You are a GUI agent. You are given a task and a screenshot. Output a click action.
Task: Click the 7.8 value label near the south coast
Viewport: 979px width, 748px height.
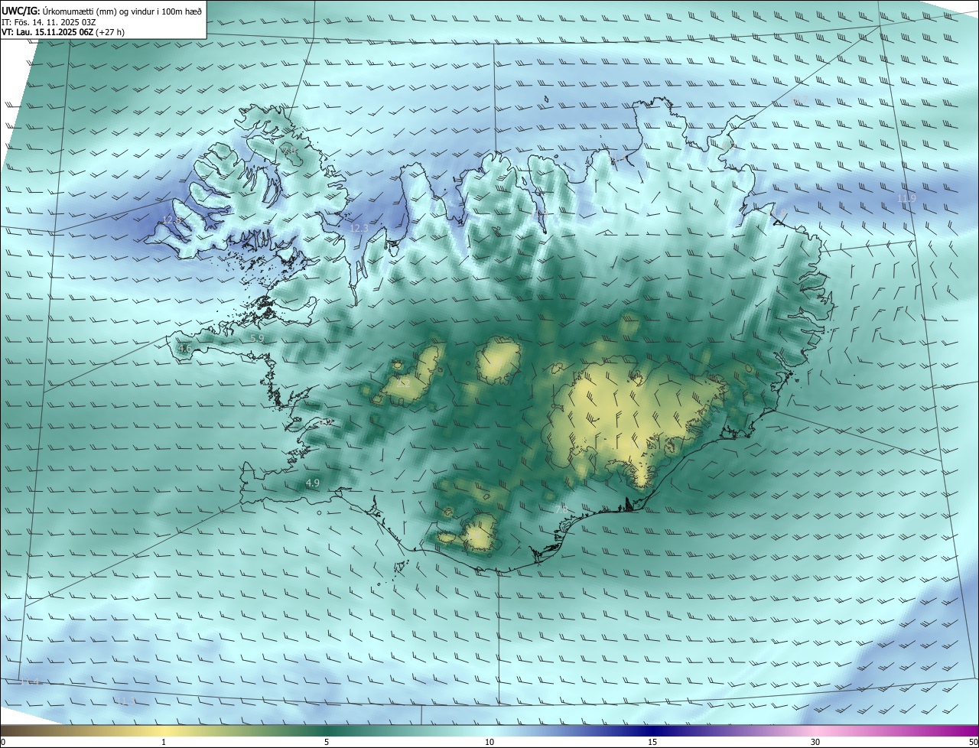[561, 509]
